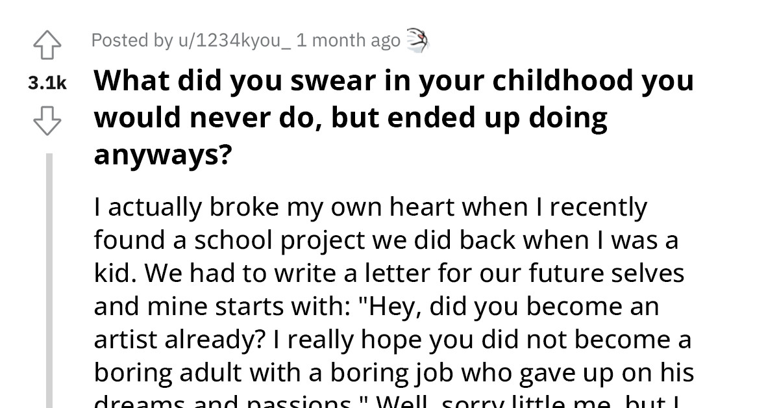Click the word 'anyways?' at the title's end
Image resolution: width=779 pixels, height=408 pixels.
point(161,153)
